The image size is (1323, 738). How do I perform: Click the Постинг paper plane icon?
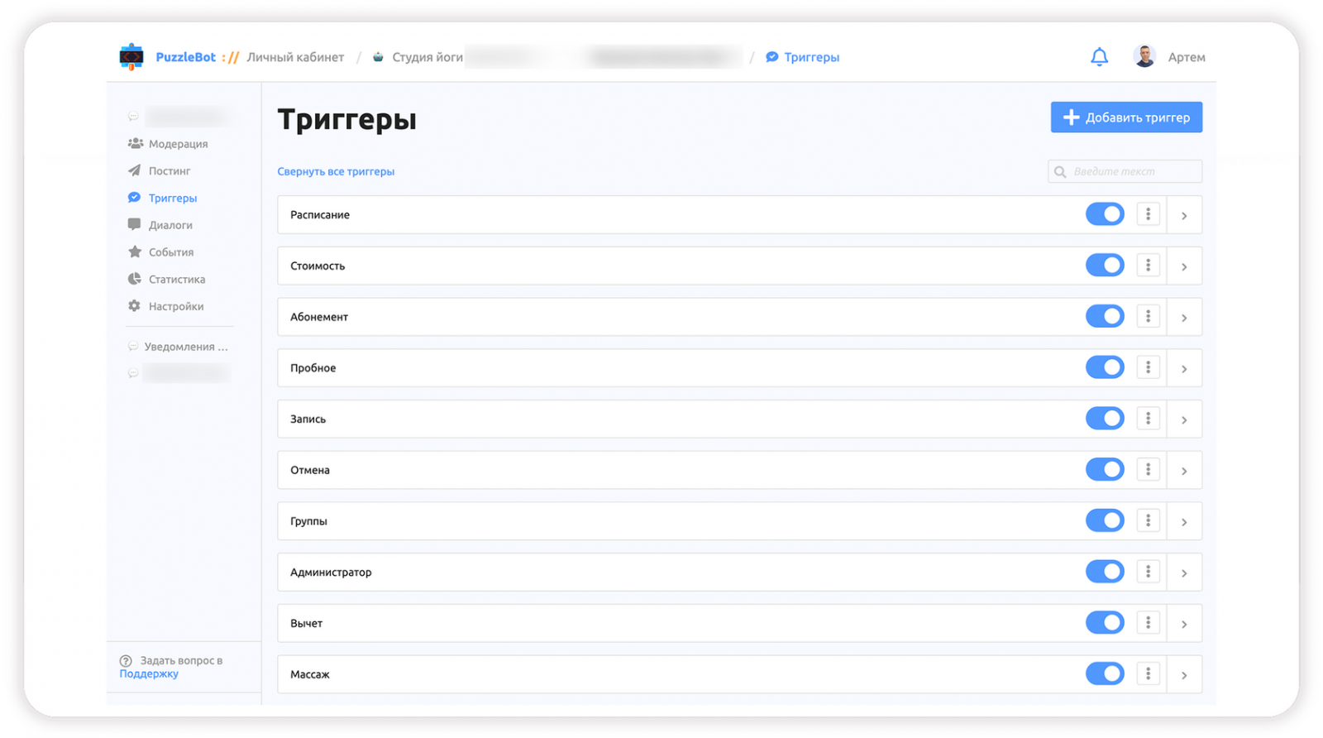135,170
